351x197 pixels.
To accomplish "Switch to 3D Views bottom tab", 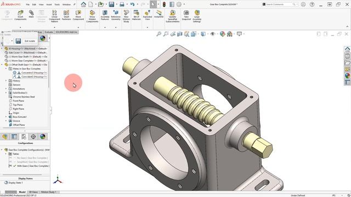I will [x=33, y=192].
